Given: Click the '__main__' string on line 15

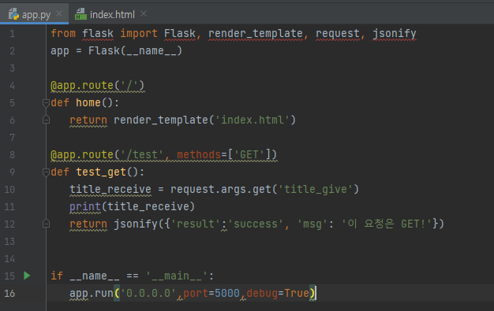Looking at the screenshot, I should (177, 276).
